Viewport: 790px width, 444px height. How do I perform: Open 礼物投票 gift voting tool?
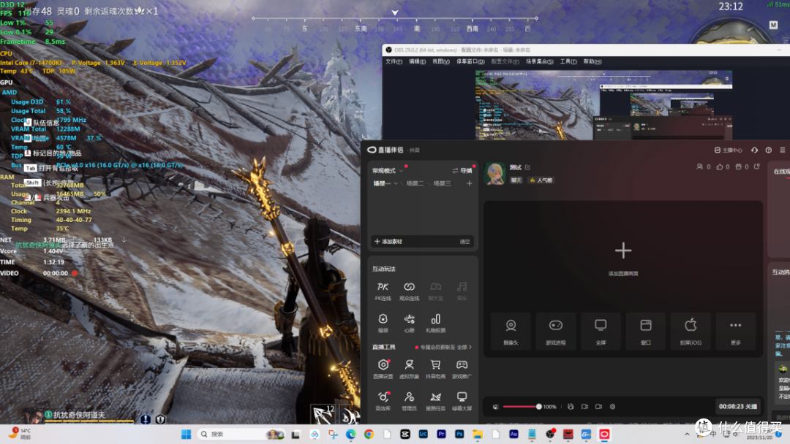click(x=436, y=323)
